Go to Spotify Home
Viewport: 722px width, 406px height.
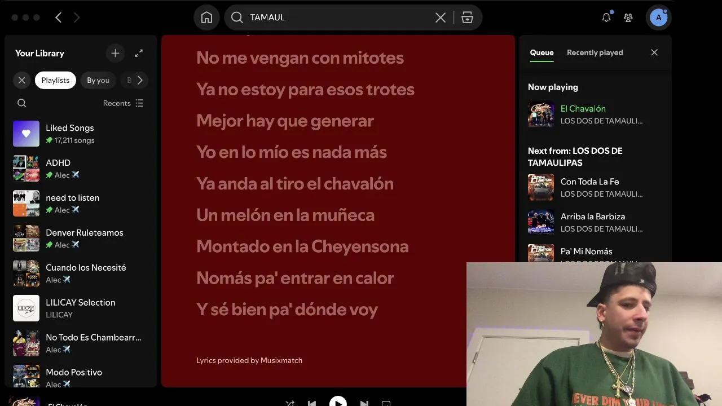[207, 17]
